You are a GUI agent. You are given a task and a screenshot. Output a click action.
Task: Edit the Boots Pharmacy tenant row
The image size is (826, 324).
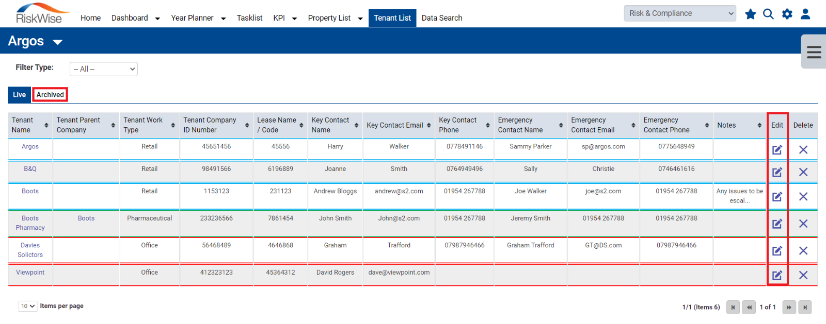(x=777, y=224)
